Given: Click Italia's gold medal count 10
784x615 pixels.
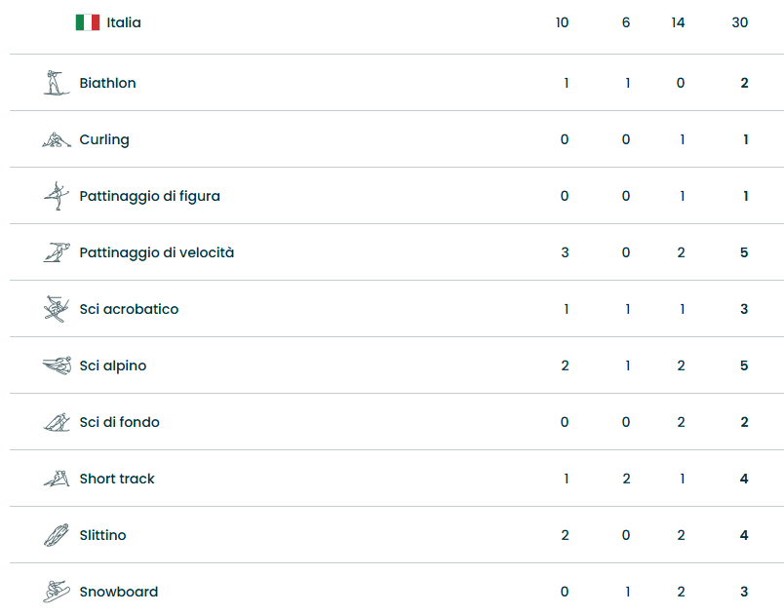Looking at the screenshot, I should tap(562, 22).
